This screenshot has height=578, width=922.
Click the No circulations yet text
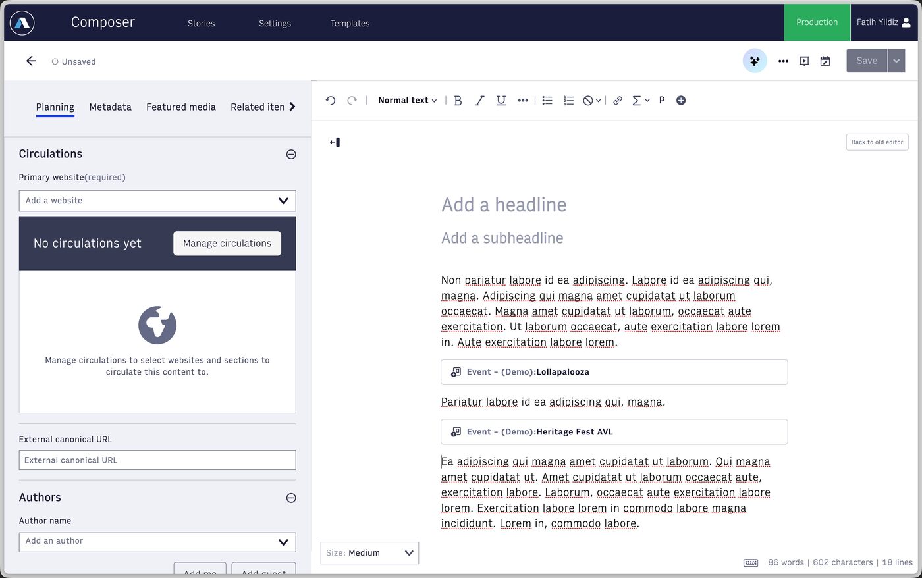[88, 243]
